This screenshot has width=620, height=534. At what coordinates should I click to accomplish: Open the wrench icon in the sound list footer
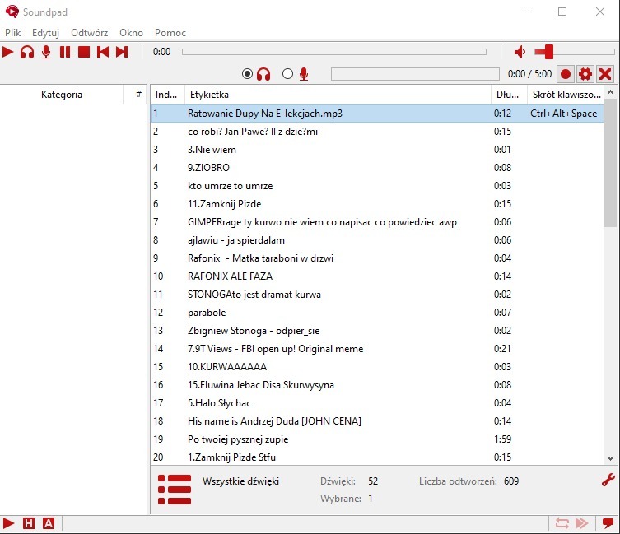(608, 481)
